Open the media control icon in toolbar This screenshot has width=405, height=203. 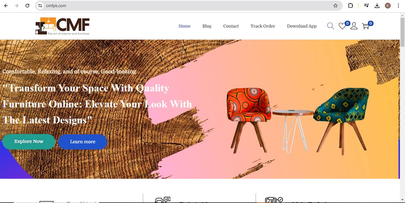pos(367,6)
